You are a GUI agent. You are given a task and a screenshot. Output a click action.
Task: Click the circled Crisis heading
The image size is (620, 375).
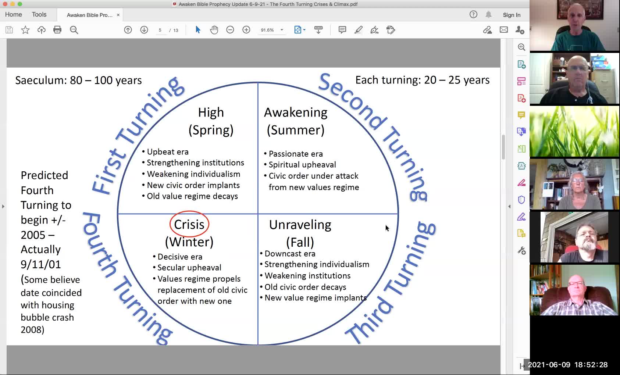tap(189, 224)
